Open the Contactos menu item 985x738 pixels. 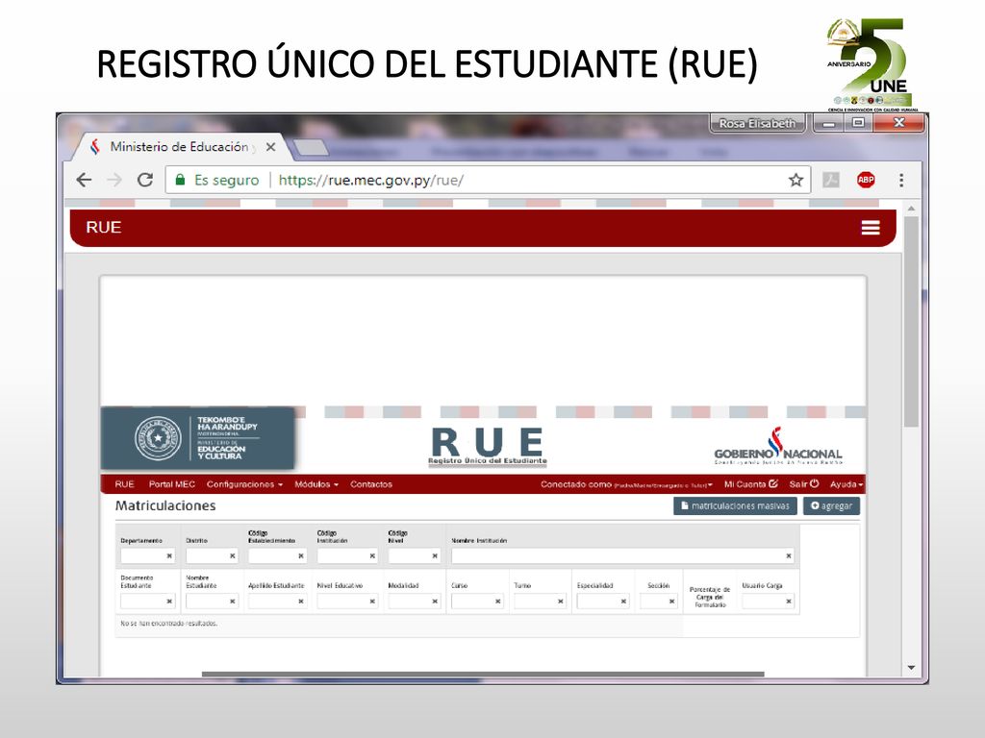(370, 484)
